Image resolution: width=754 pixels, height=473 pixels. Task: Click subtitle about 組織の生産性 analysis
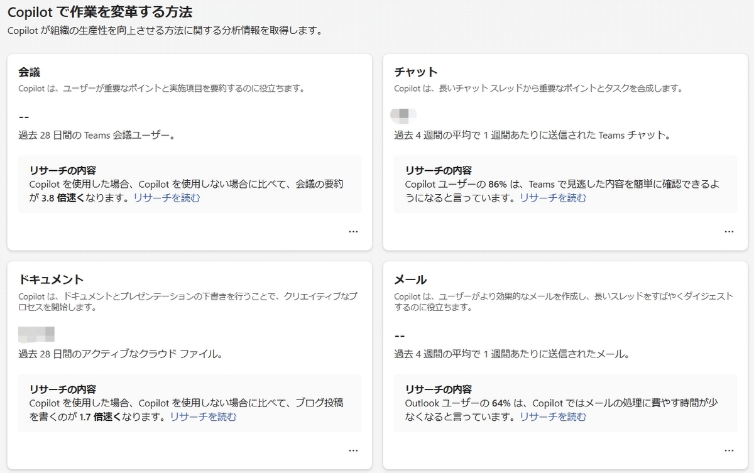[165, 30]
